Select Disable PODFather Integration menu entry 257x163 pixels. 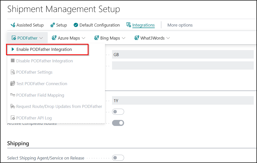56,61
